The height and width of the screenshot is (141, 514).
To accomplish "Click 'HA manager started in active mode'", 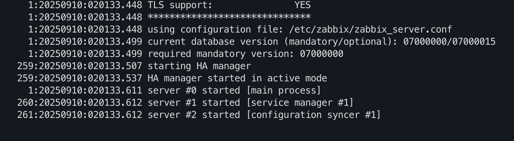I will pyautogui.click(x=237, y=78).
